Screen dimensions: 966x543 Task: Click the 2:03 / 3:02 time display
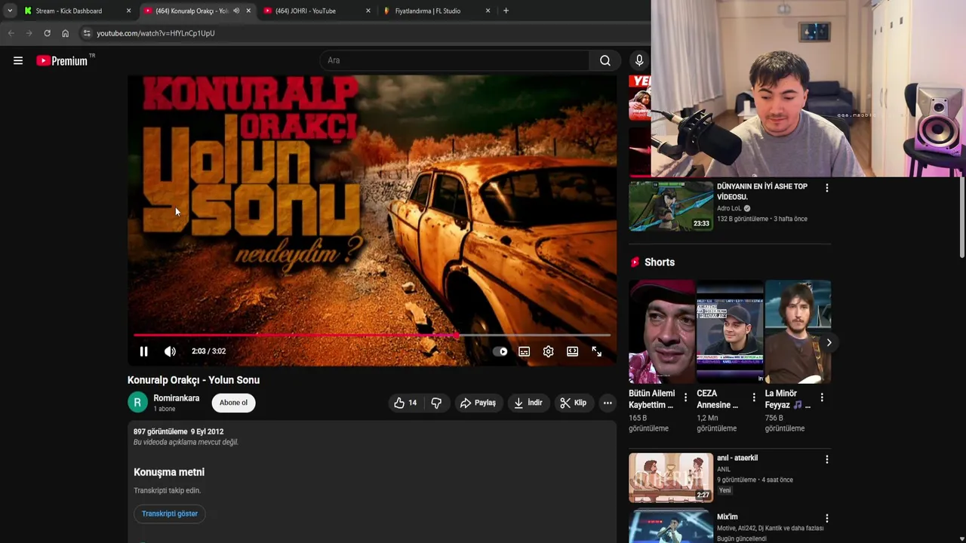pos(208,351)
